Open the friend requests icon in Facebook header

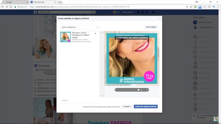pyautogui.click(x=138, y=12)
